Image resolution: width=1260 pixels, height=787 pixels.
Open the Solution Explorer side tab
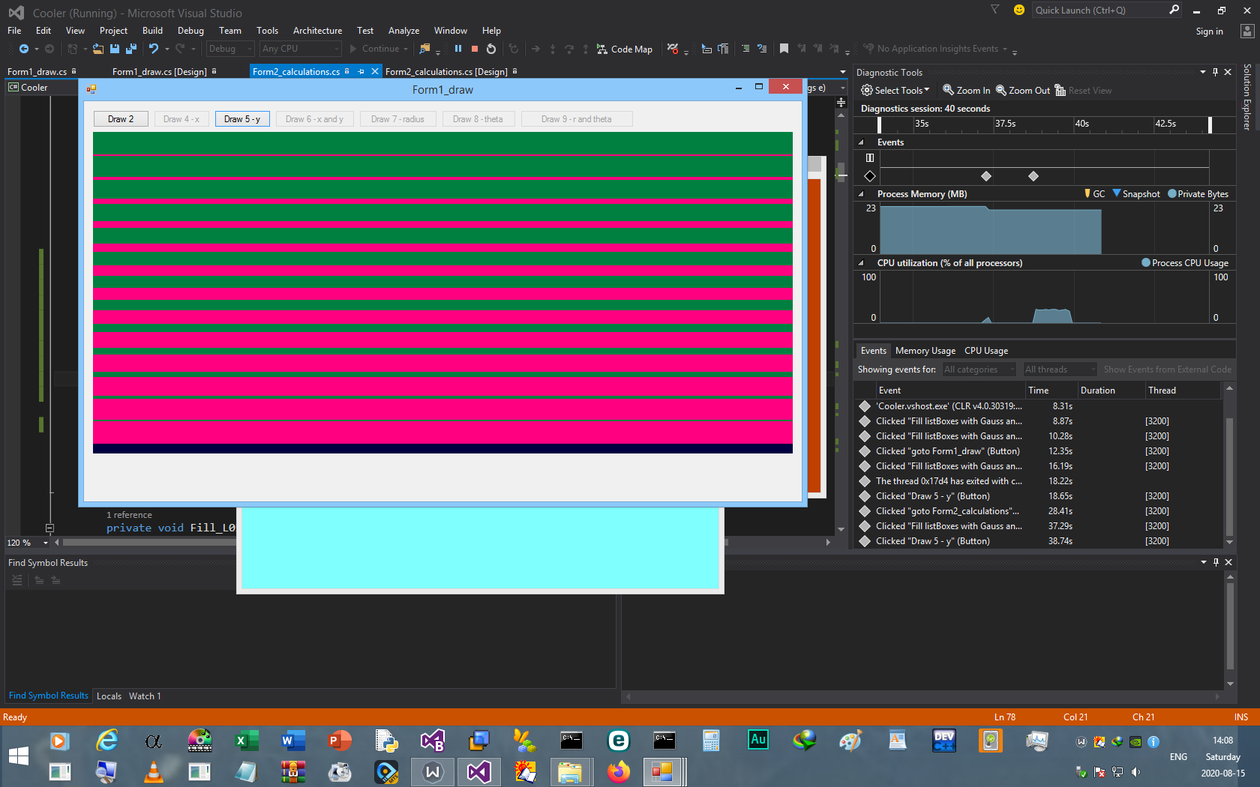click(1247, 97)
